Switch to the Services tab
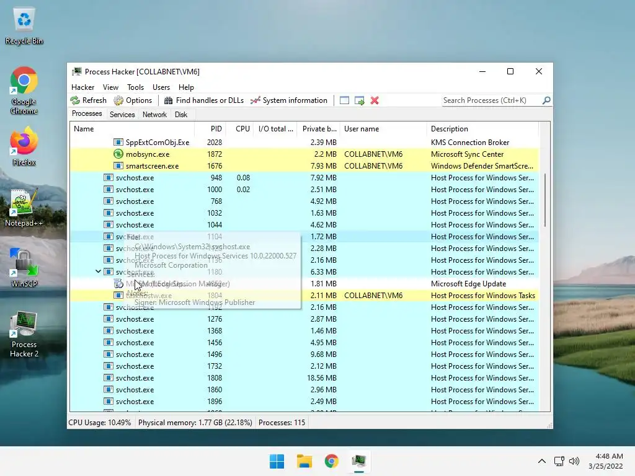This screenshot has width=635, height=476. click(122, 115)
